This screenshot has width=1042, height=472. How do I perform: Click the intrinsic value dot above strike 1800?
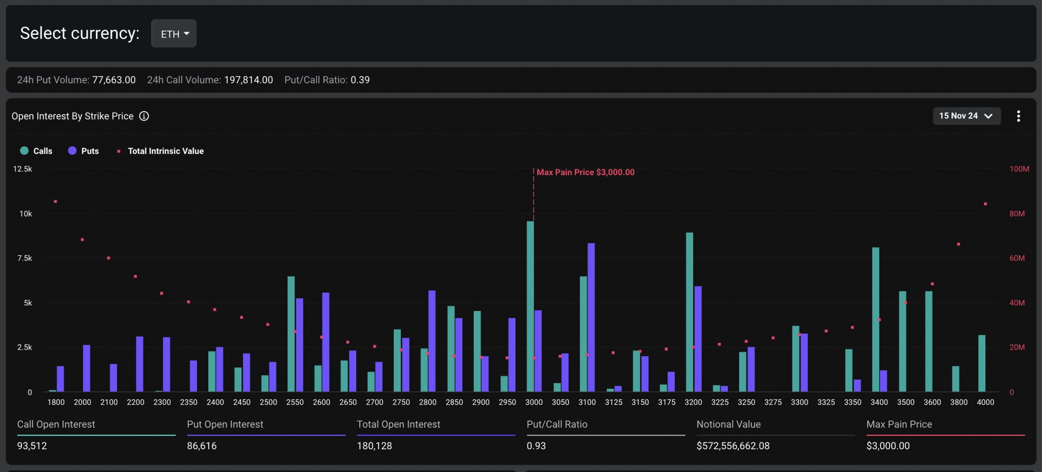[55, 202]
